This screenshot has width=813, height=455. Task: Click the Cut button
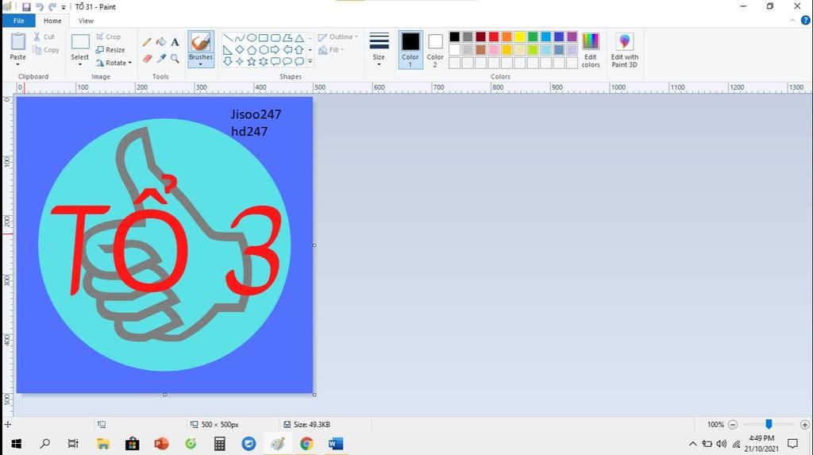(x=44, y=37)
